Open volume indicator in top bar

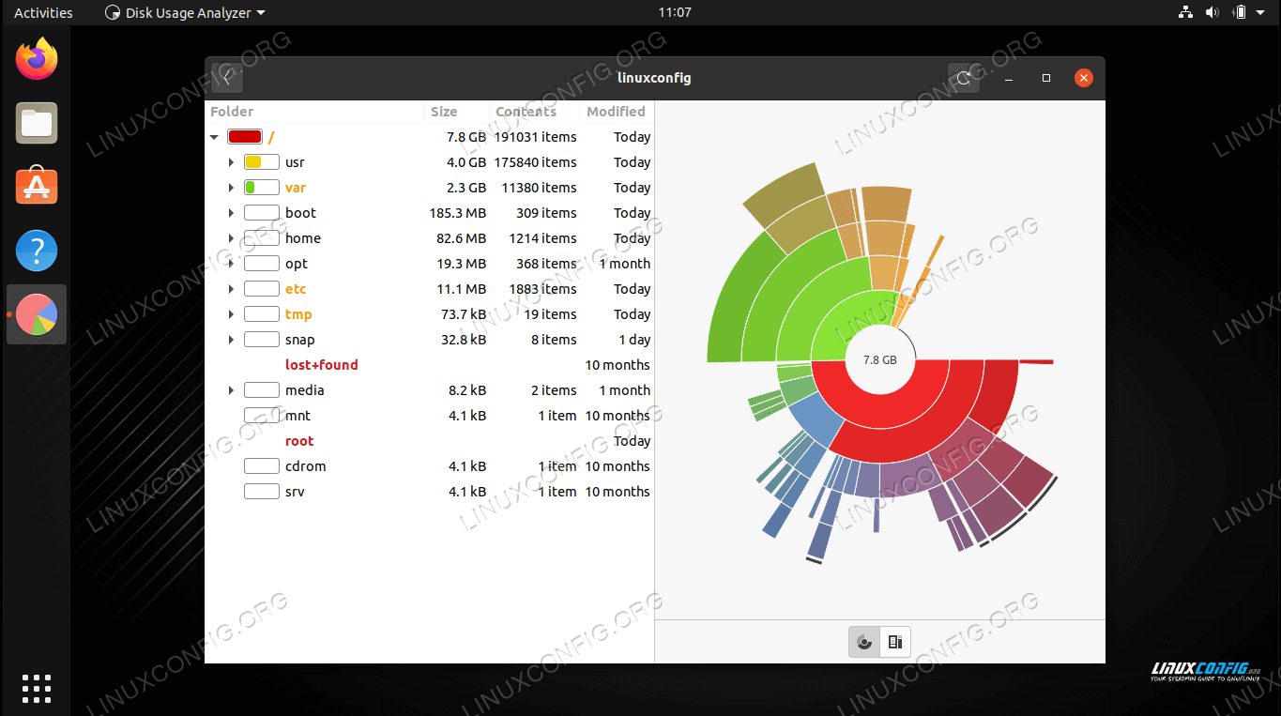(1212, 12)
